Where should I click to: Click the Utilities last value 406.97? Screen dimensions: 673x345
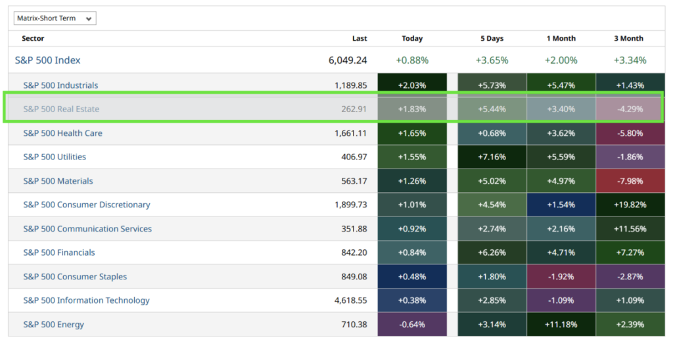354,157
